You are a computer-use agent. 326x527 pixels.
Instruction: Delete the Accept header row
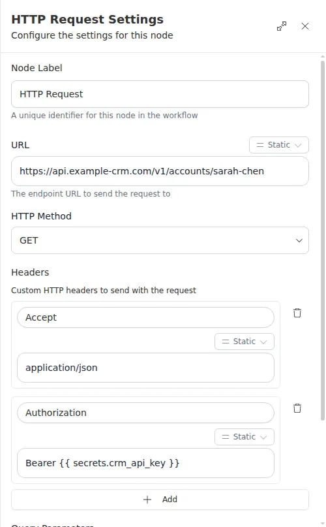[x=297, y=313]
